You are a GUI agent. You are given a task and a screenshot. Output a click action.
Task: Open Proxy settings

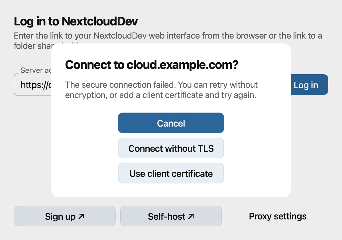pyautogui.click(x=278, y=216)
